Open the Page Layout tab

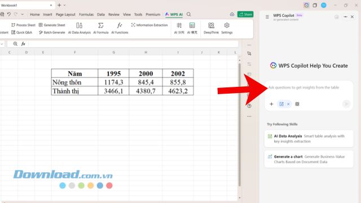click(x=65, y=14)
